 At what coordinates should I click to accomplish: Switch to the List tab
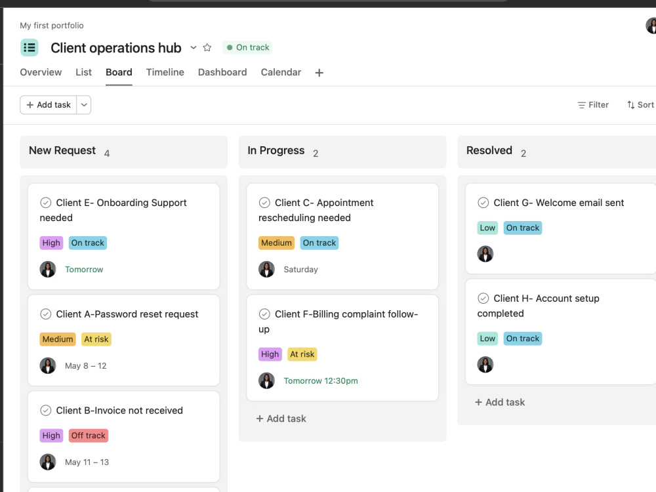84,72
